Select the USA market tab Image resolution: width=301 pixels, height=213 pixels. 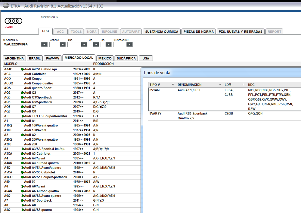[x=146, y=58]
